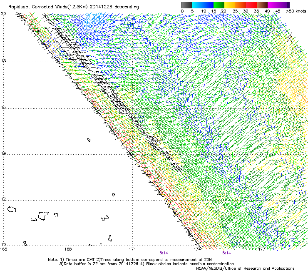Image resolution: width=308 pixels, height=271 pixels.
Task: Click the '25' legend scale label
Action: point(235,11)
